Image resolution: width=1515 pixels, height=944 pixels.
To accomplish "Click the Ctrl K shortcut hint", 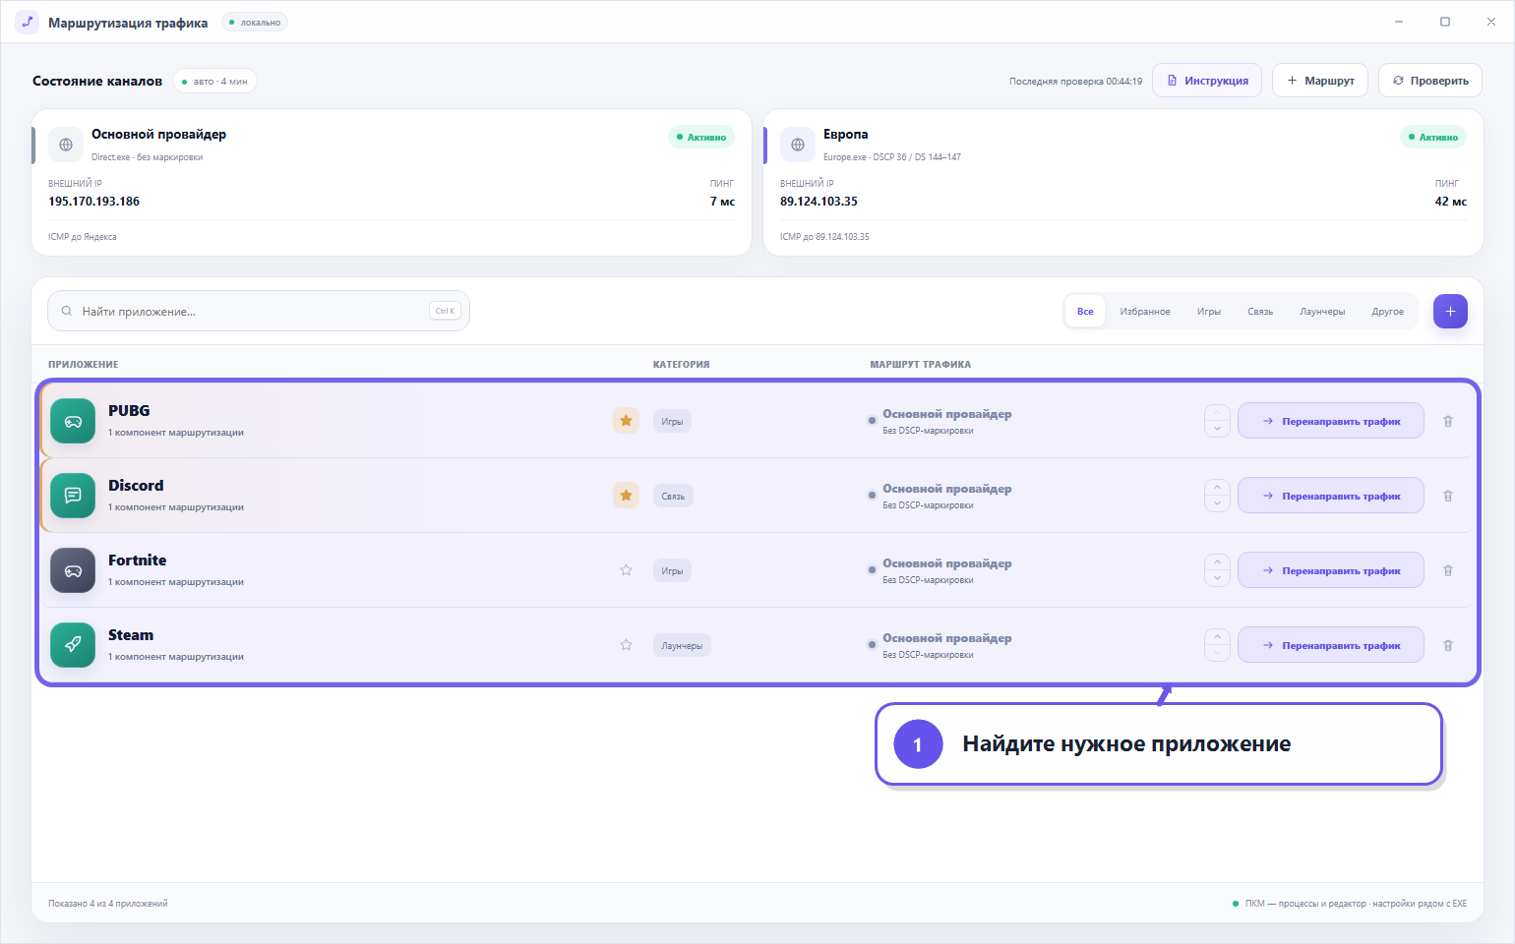I will (x=445, y=311).
